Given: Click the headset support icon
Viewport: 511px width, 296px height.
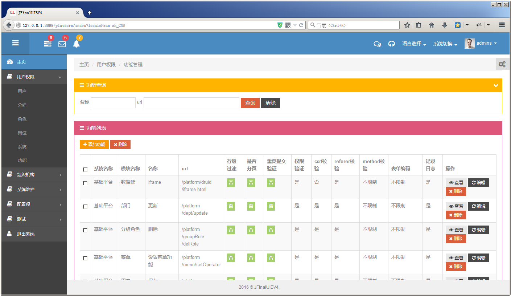Looking at the screenshot, I should tap(392, 44).
